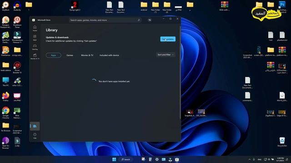Launch Start Tor Browser shortcut

pos(5,143)
